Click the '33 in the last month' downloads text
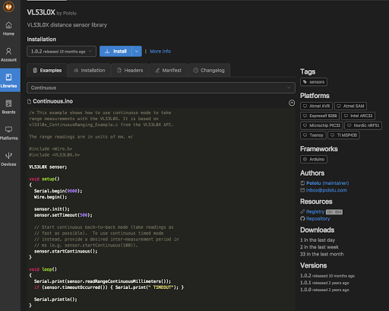This screenshot has height=311, width=389. click(321, 254)
